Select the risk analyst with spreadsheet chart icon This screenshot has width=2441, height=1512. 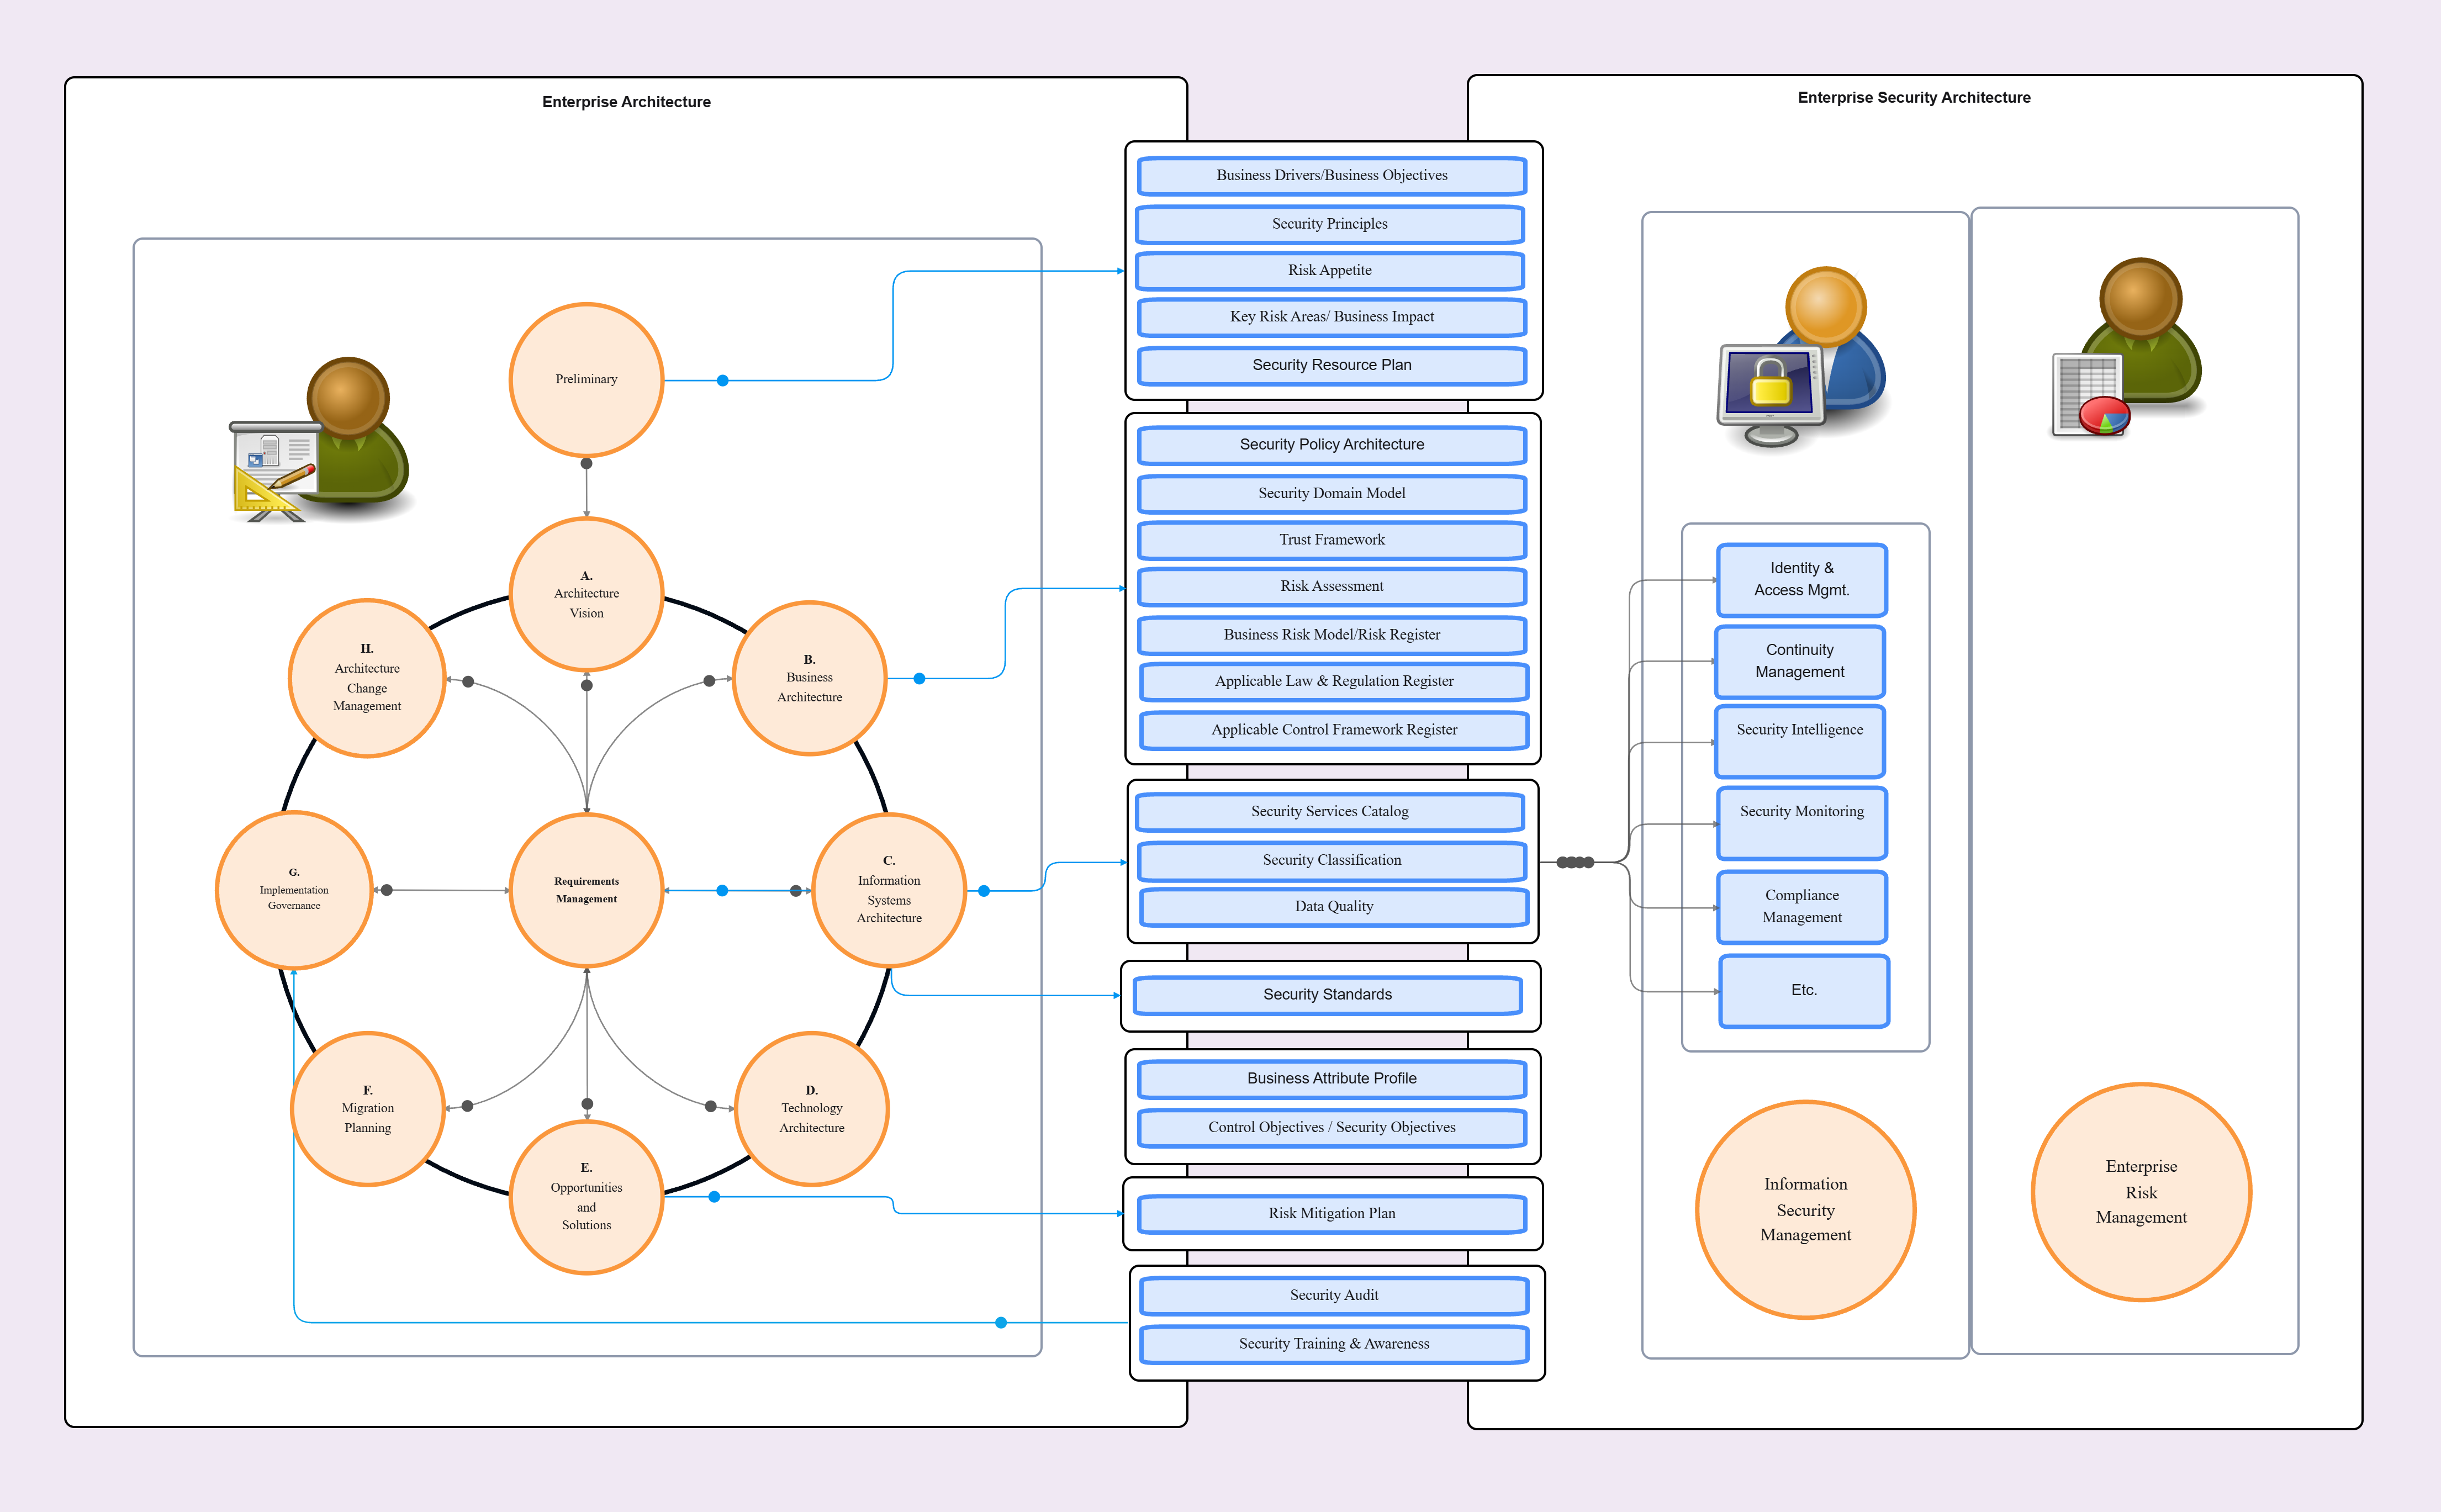coord(2127,349)
